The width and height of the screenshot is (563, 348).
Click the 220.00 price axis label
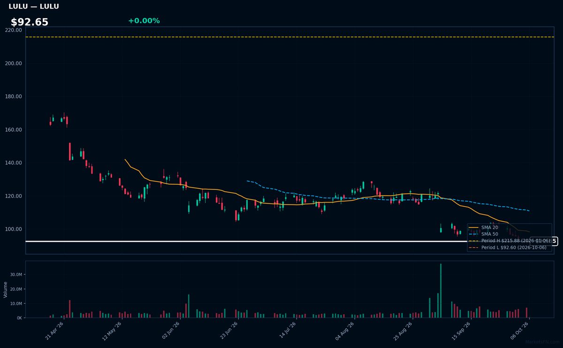coord(13,30)
